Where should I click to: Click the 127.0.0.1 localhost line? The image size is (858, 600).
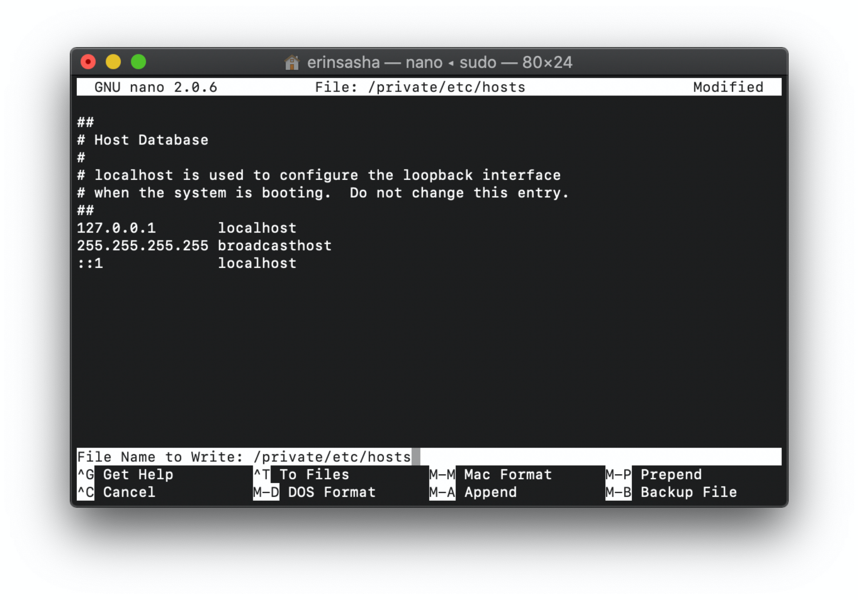coord(187,228)
